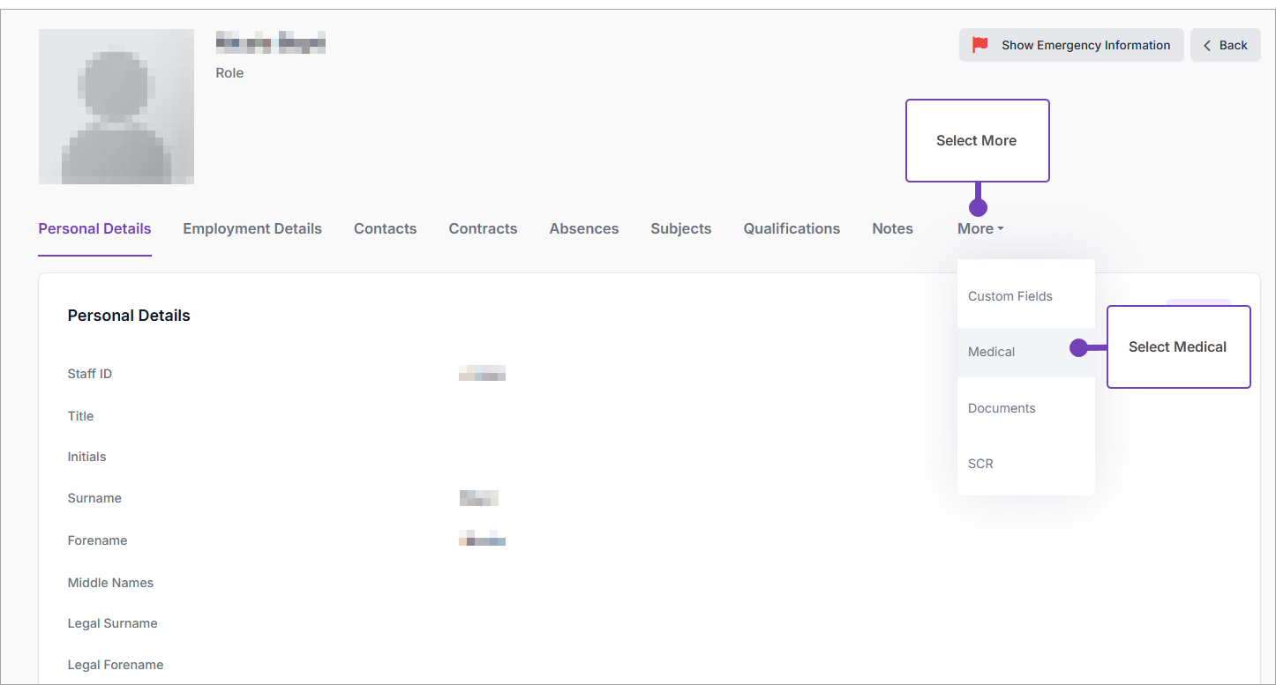Expand the More dropdown in tab bar
The height and width of the screenshot is (685, 1276).
pyautogui.click(x=980, y=228)
